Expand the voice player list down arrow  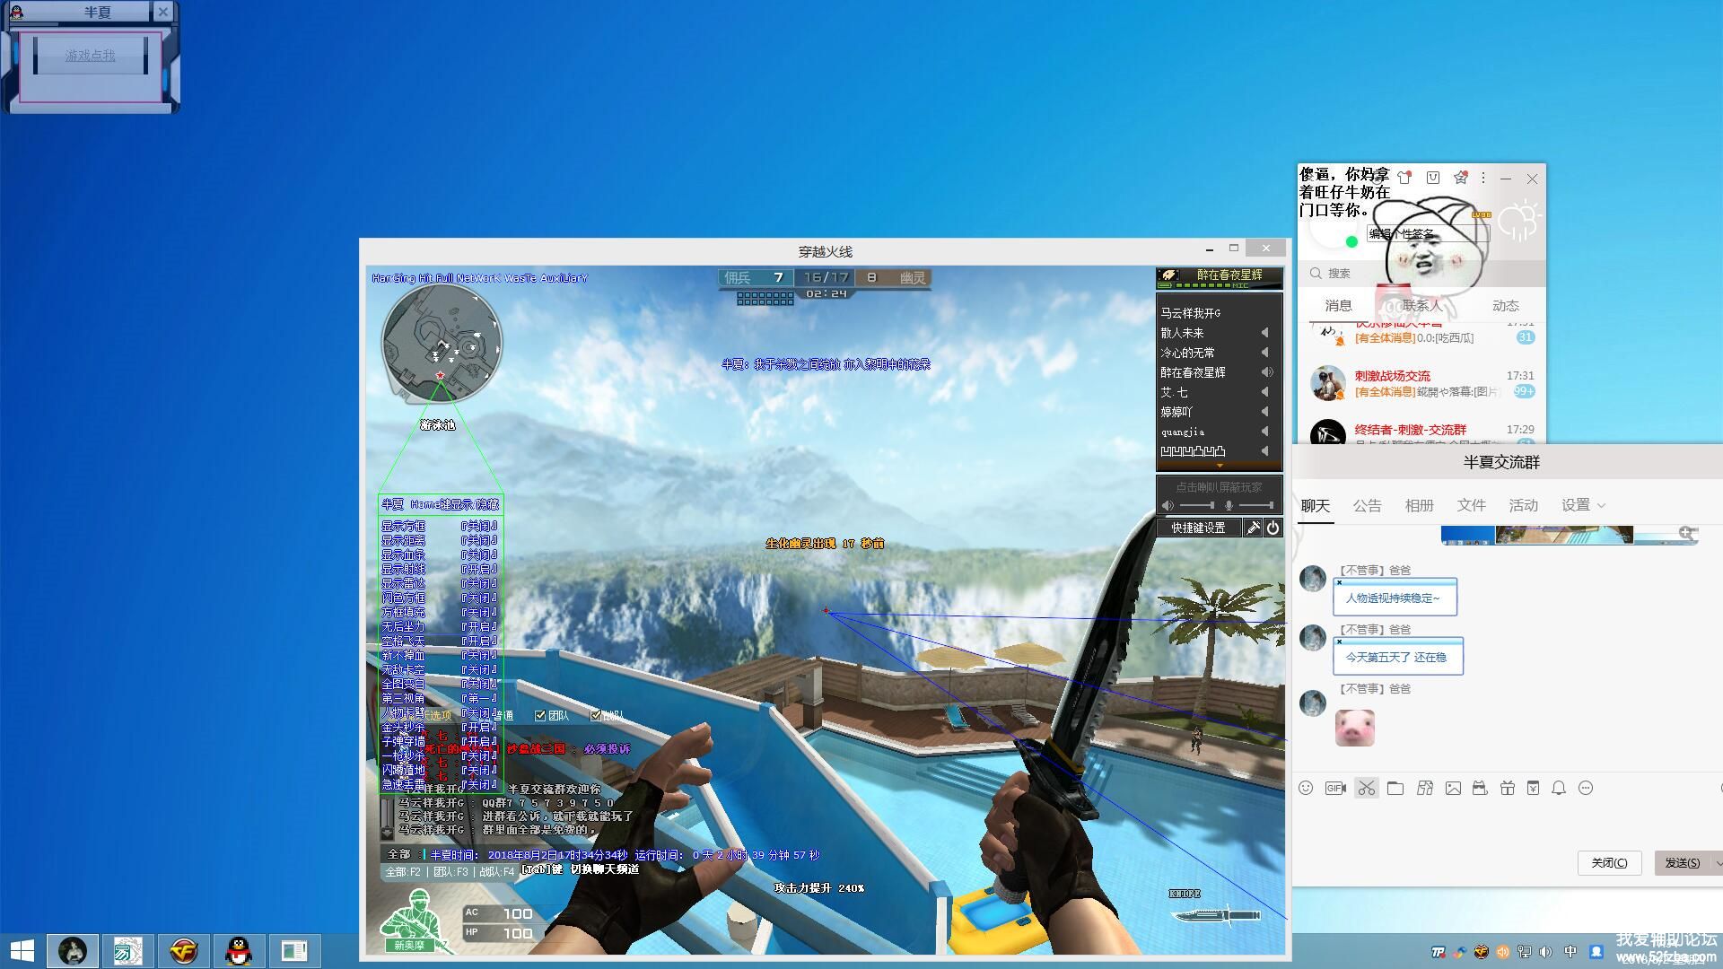pyautogui.click(x=1220, y=466)
